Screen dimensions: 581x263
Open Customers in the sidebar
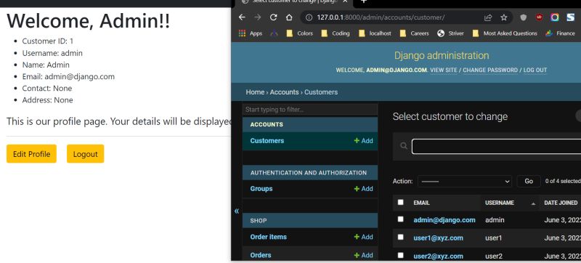pyautogui.click(x=267, y=141)
